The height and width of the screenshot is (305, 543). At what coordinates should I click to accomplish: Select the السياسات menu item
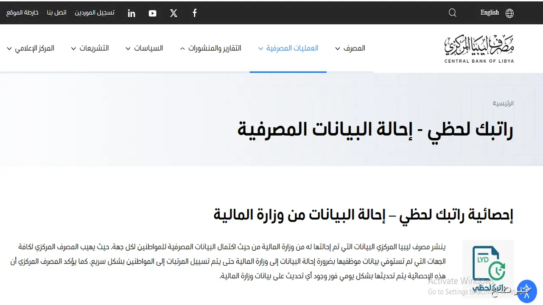coord(145,48)
